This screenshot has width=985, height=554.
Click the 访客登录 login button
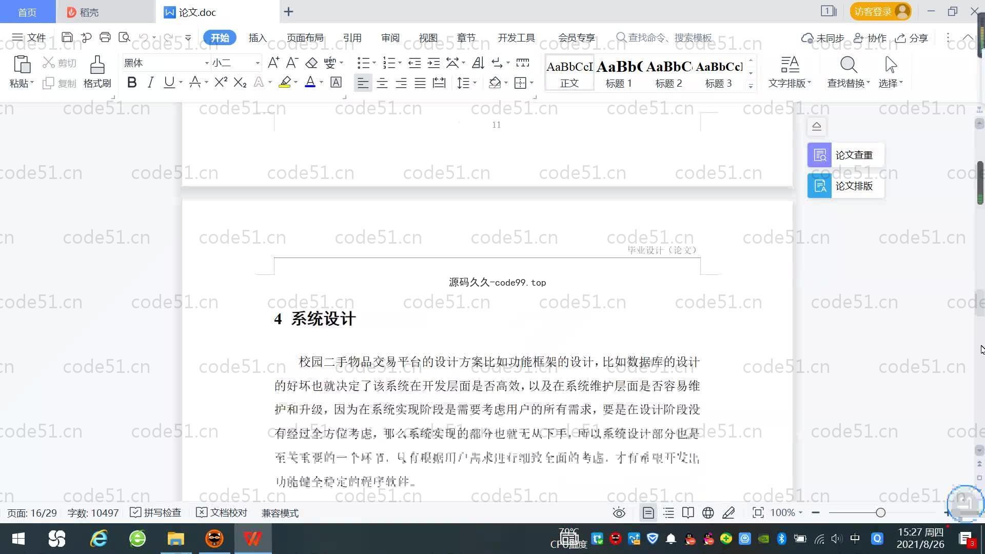point(880,11)
